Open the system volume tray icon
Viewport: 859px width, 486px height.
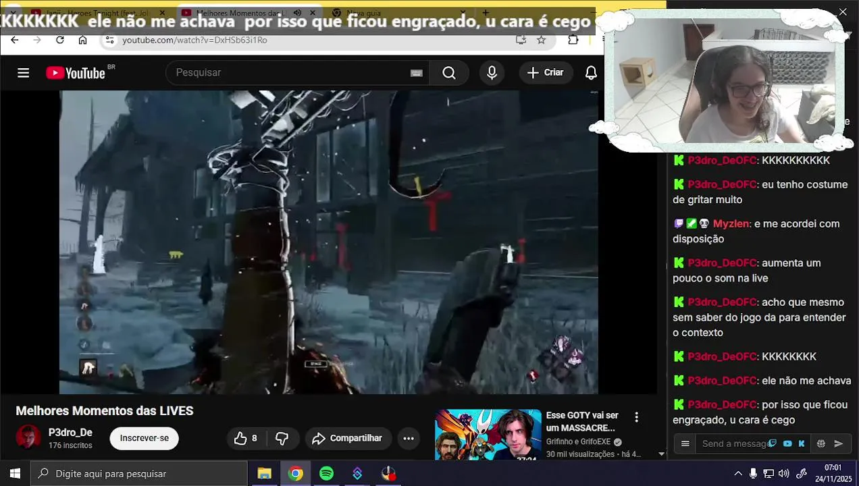point(784,474)
